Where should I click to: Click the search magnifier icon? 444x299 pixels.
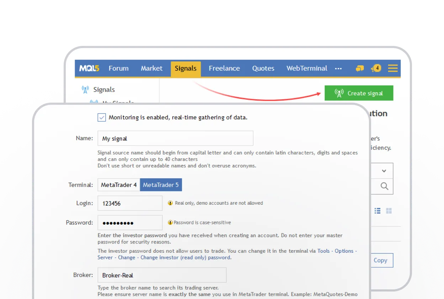[384, 186]
